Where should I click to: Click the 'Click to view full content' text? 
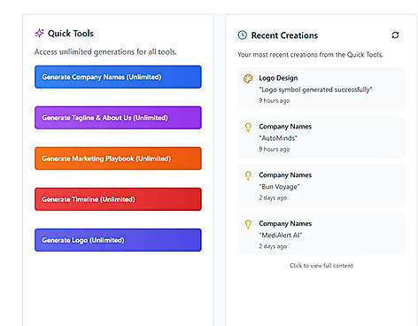tap(321, 266)
